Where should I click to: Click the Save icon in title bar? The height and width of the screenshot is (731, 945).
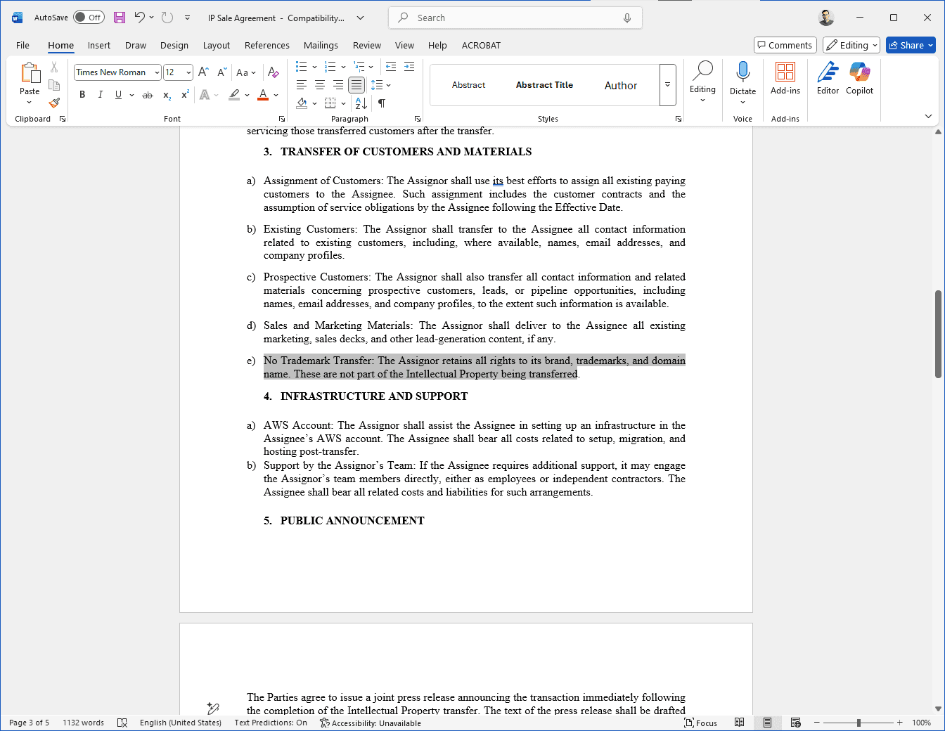point(120,18)
